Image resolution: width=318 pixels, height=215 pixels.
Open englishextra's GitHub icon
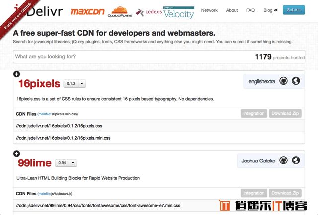click(x=283, y=81)
